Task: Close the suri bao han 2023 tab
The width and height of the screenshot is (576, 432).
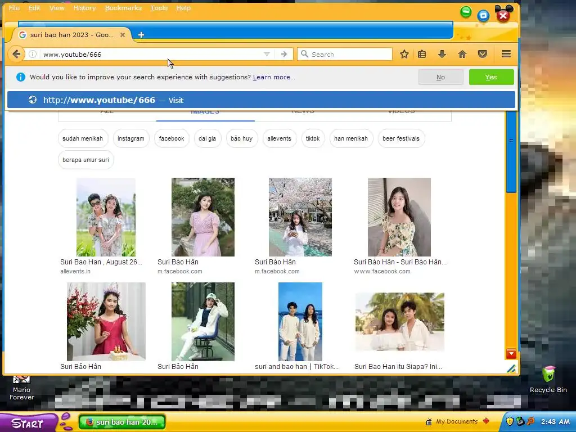Action: tap(123, 35)
